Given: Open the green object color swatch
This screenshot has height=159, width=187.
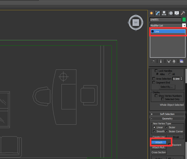Looking at the screenshot, I should tap(184, 20).
